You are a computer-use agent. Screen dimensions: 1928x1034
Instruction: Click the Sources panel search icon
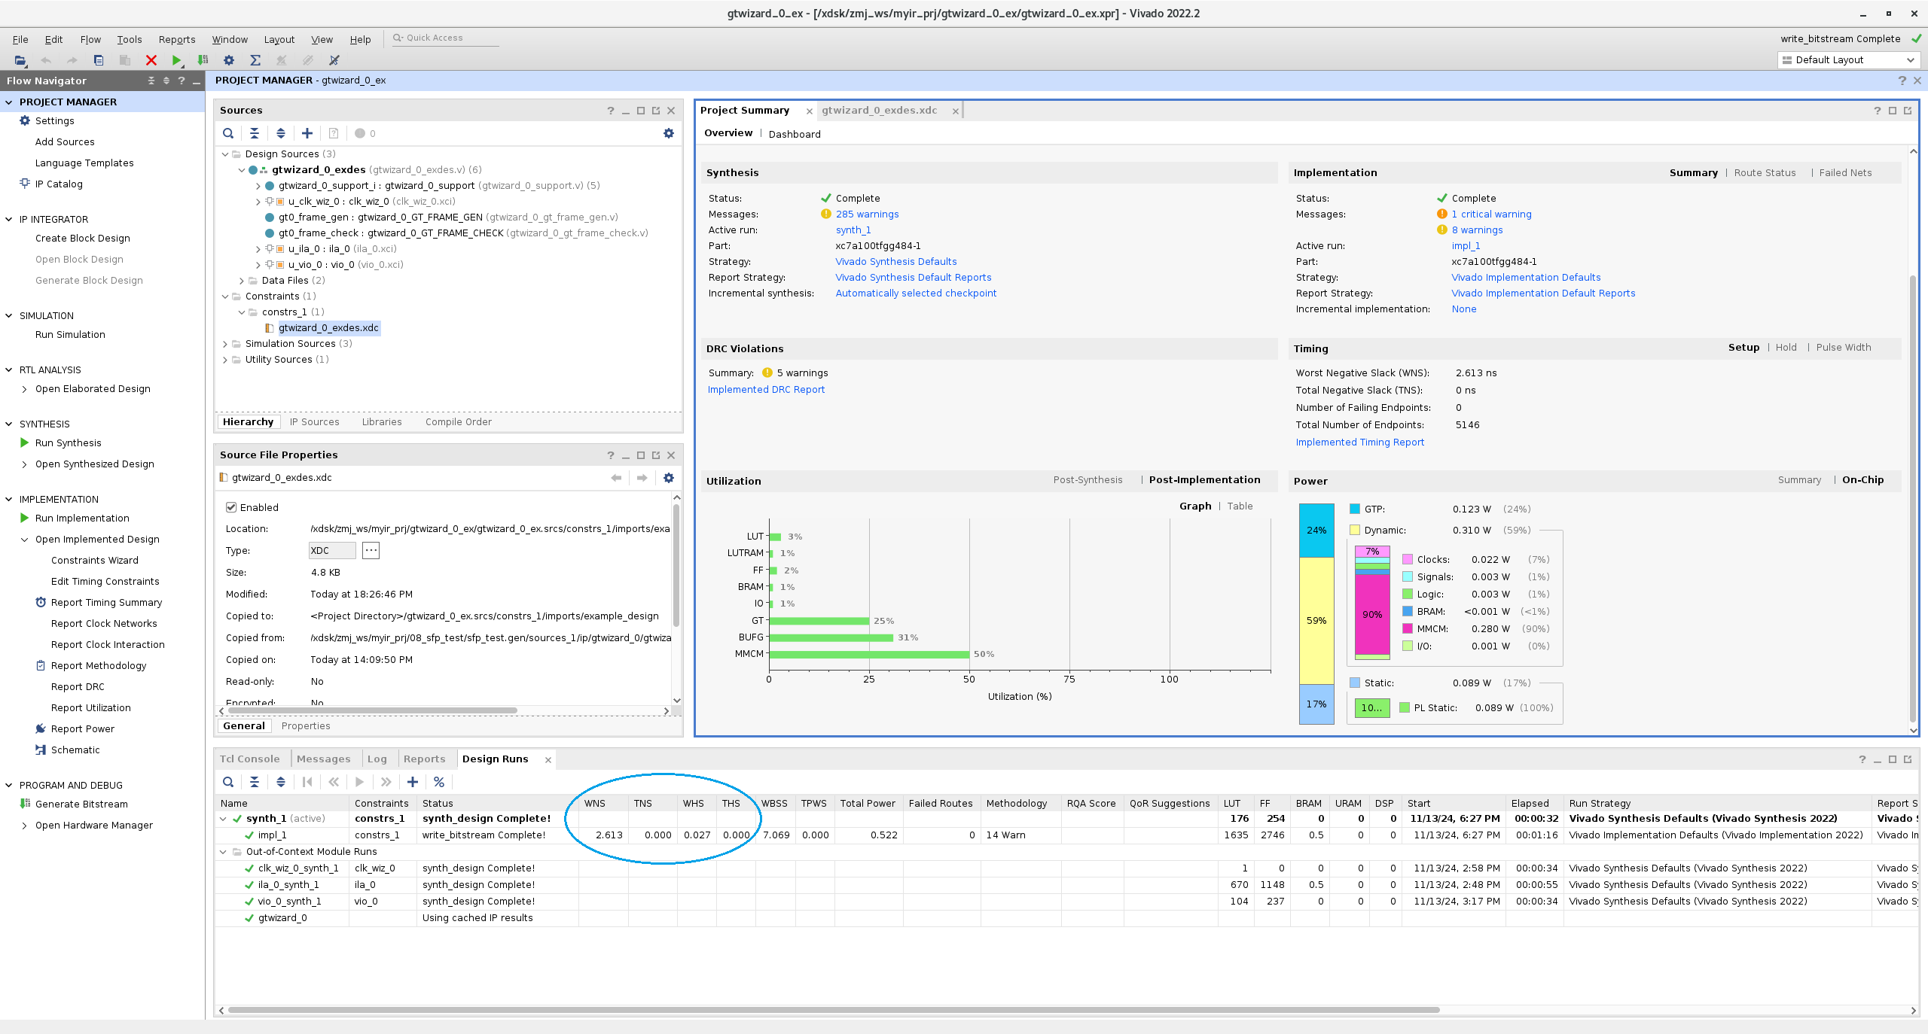point(228,133)
